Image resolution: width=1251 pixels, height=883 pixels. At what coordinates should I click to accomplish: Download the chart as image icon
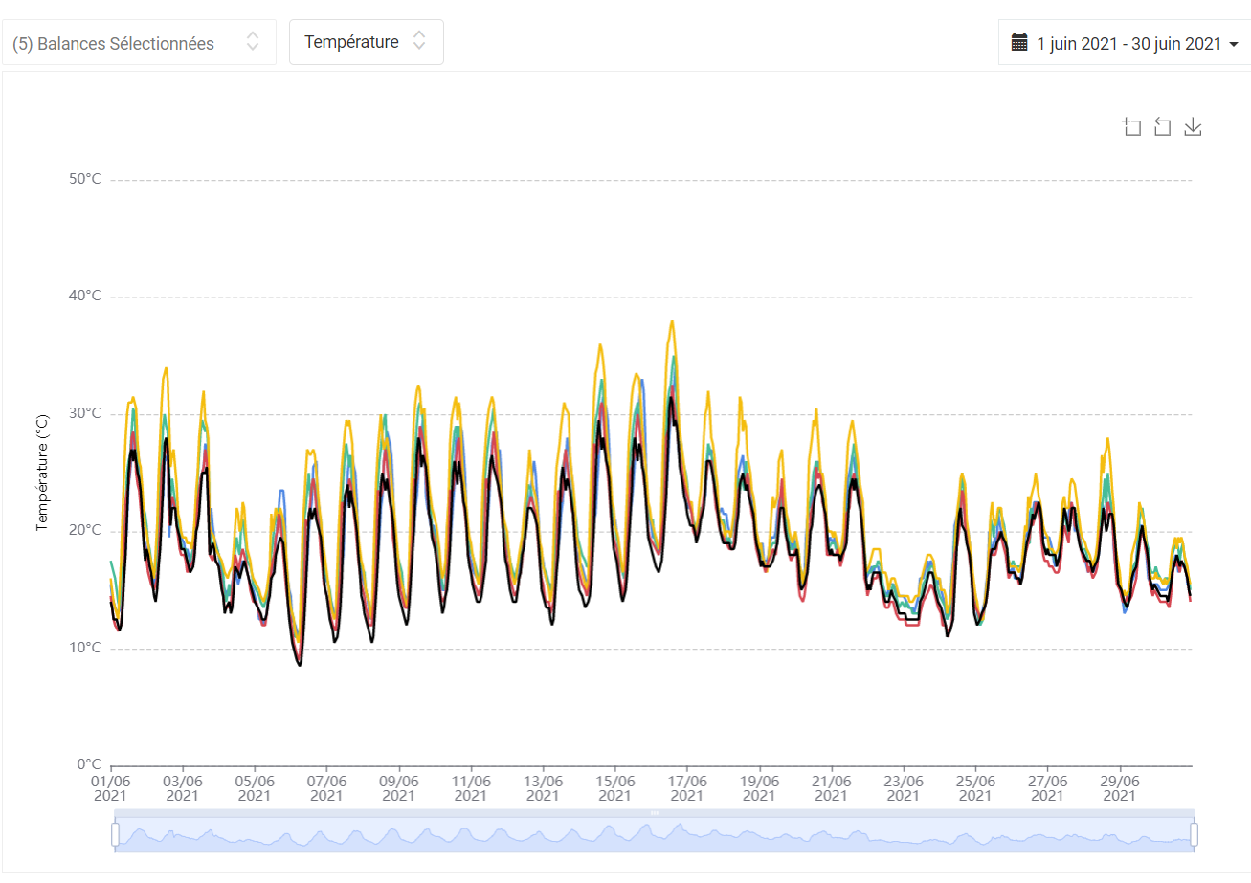pyautogui.click(x=1193, y=127)
